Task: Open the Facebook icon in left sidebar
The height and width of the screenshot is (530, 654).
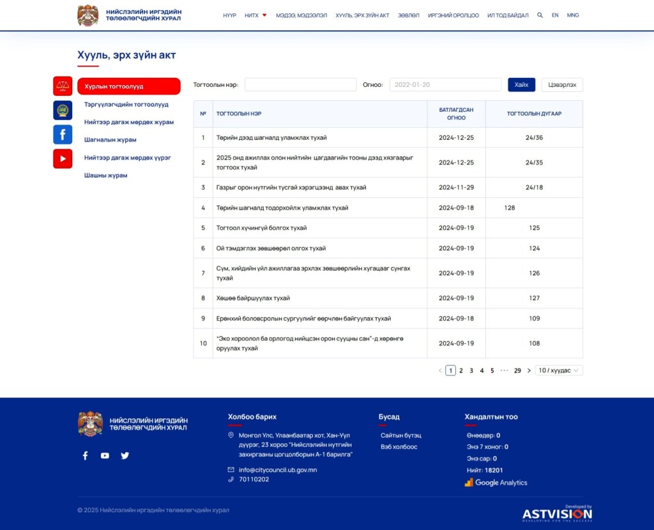Action: [x=63, y=134]
